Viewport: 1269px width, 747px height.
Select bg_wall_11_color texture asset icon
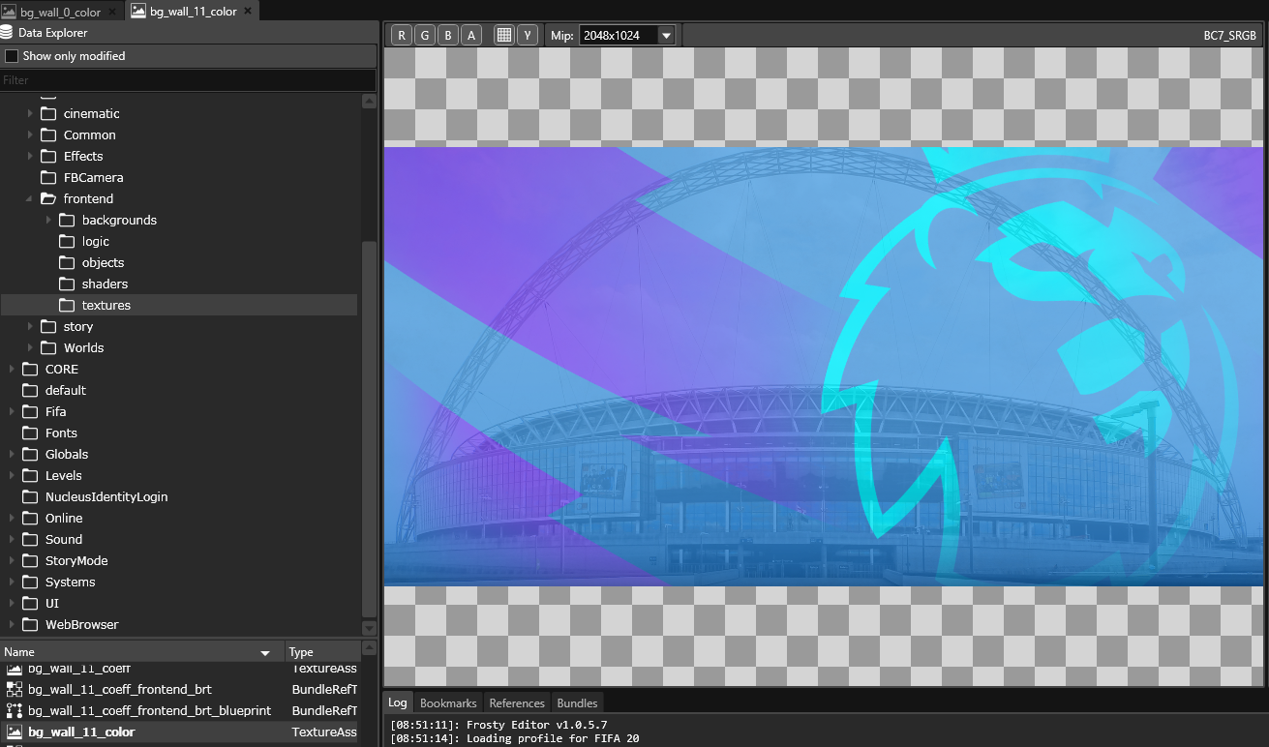point(15,732)
